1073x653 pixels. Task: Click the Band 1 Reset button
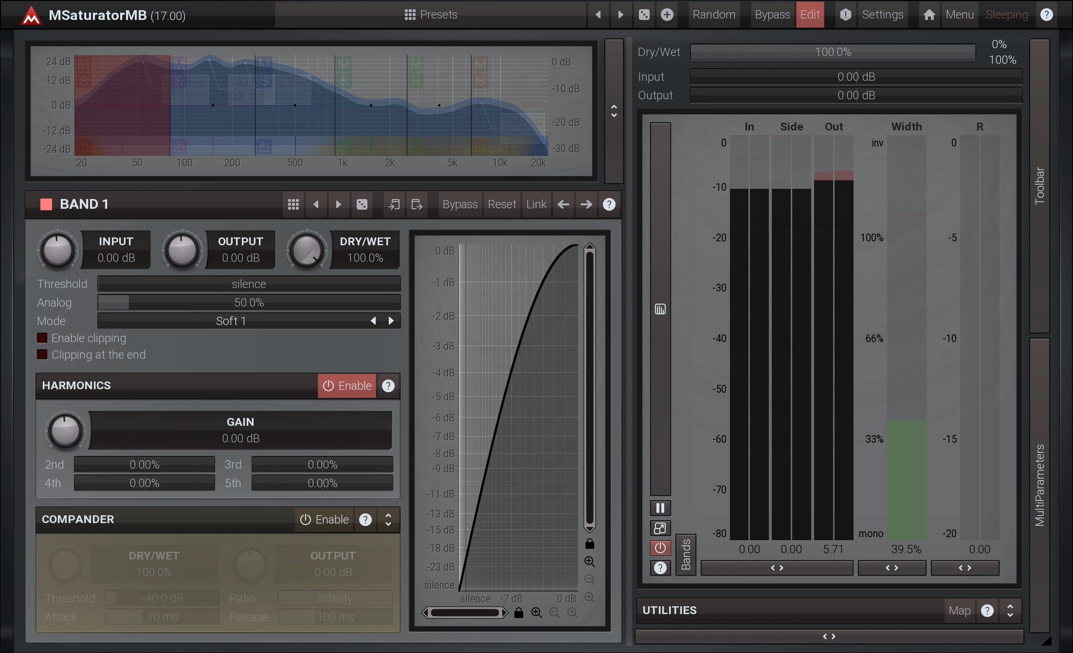(502, 204)
